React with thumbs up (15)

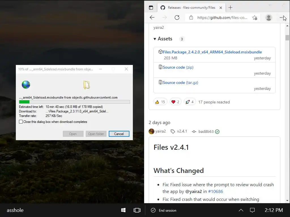[160, 102]
